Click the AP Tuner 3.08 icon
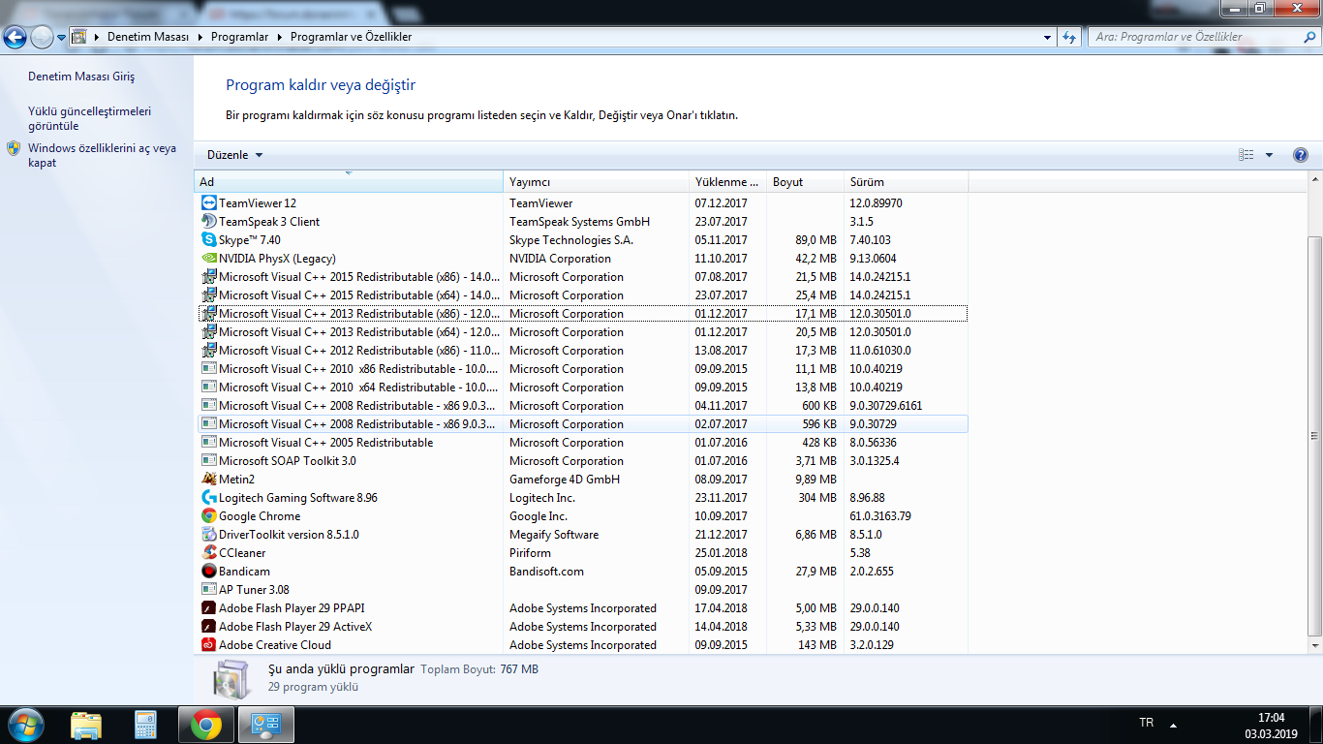1323x744 pixels. 208,590
